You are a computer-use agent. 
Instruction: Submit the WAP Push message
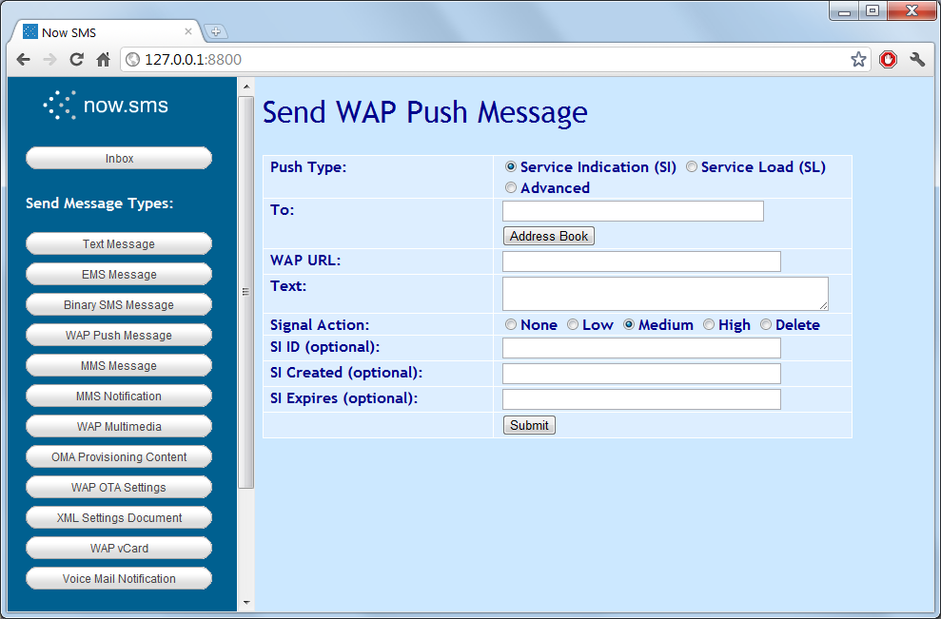coord(528,425)
